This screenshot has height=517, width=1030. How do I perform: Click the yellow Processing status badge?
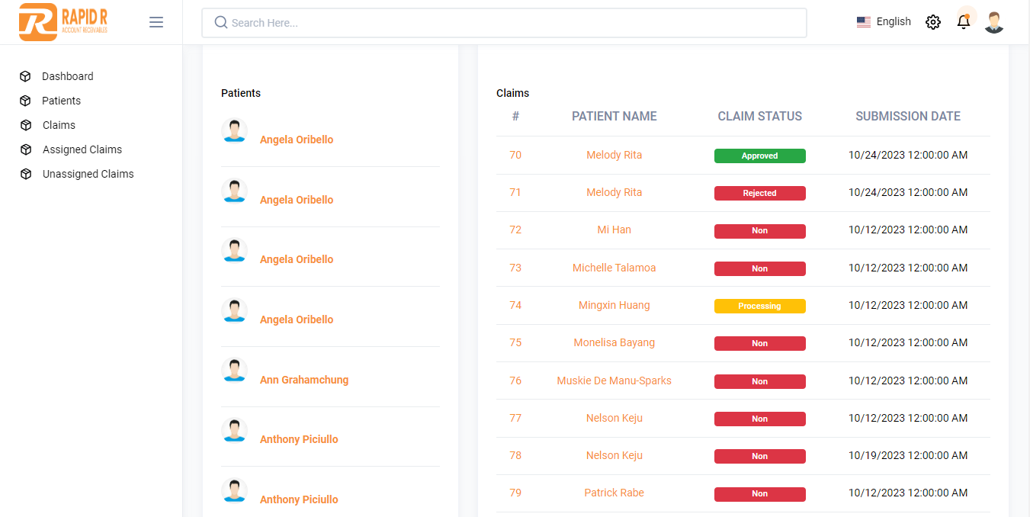(x=759, y=306)
